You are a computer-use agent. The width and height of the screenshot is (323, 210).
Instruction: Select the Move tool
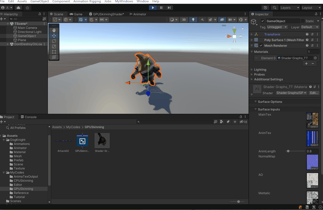coord(54,36)
